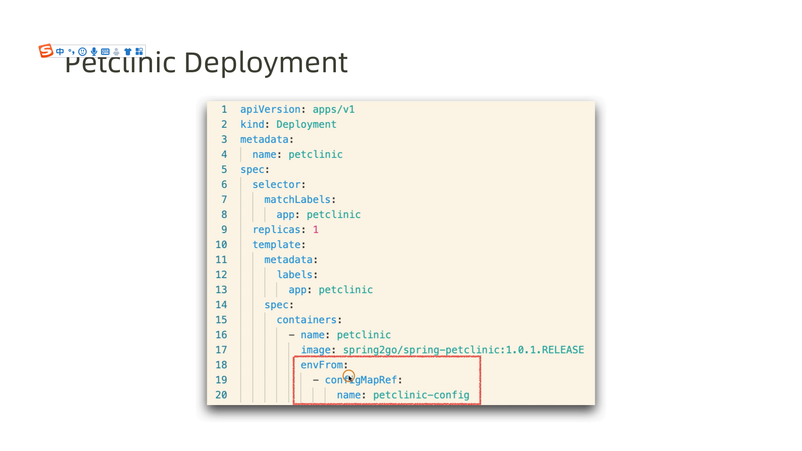The image size is (802, 451).
Task: Click '- name: petclinic' on line 16
Action: tap(340, 335)
